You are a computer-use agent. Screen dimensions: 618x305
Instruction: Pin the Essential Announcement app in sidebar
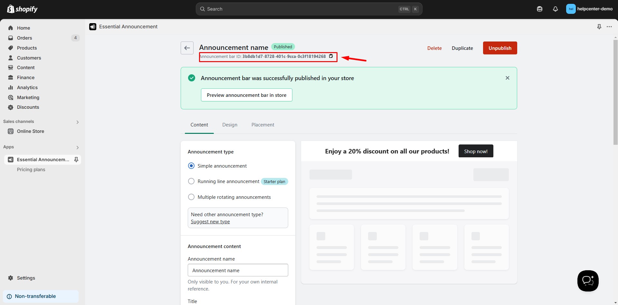coord(76,160)
